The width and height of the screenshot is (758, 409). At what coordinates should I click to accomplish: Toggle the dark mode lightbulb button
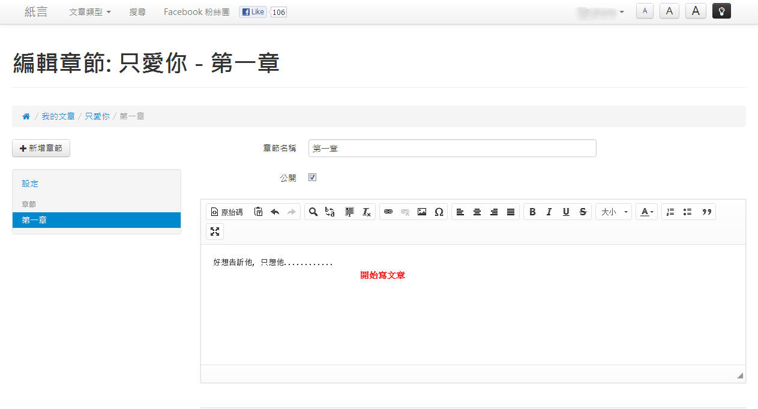tap(721, 11)
